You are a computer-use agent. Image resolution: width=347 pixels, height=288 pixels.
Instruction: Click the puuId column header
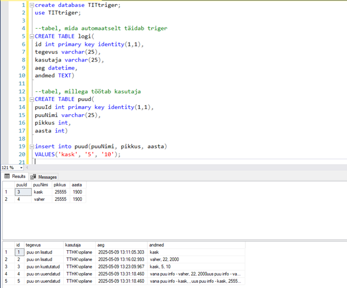(22, 185)
